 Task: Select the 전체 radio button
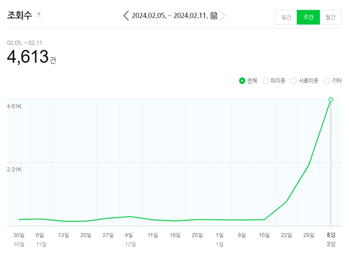coord(242,81)
